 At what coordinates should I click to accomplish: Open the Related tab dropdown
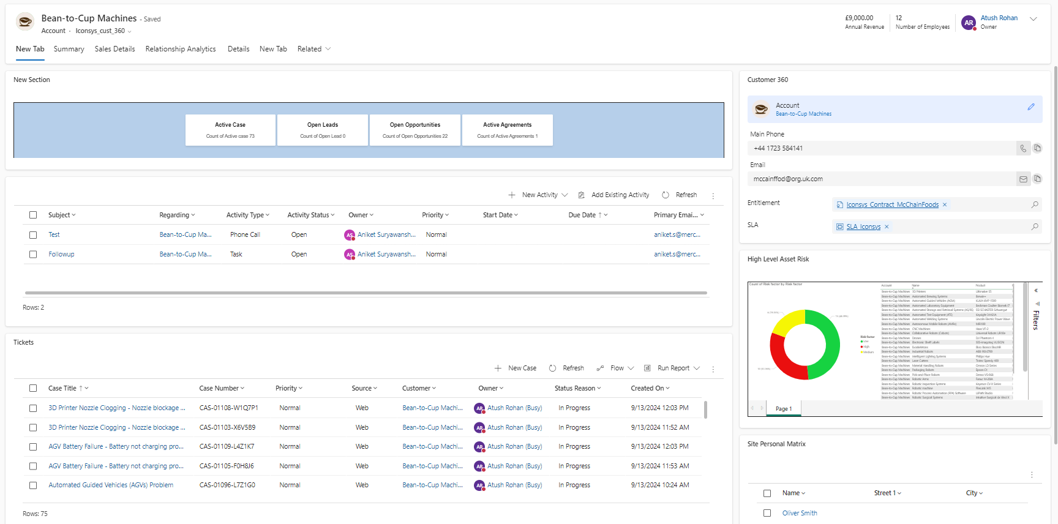[314, 49]
